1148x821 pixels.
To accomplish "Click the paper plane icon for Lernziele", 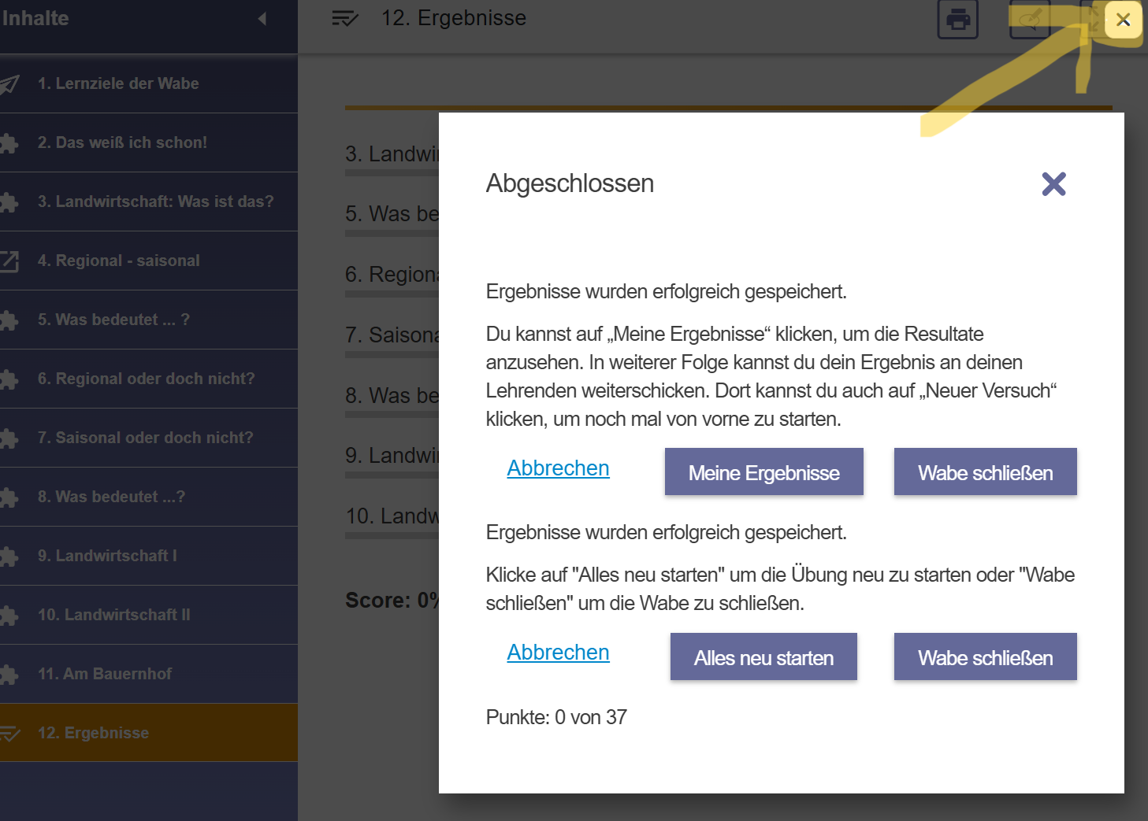I will [x=9, y=84].
